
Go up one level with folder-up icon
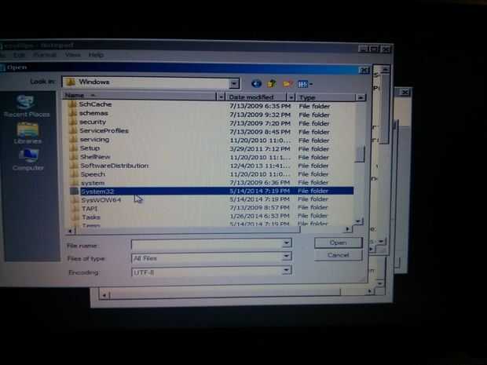(272, 83)
